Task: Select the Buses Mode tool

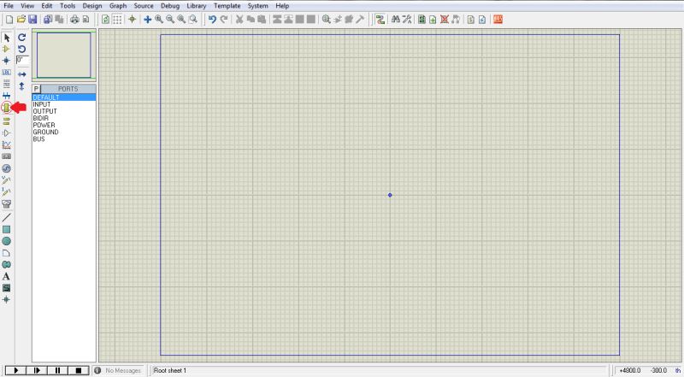Action: [x=7, y=95]
